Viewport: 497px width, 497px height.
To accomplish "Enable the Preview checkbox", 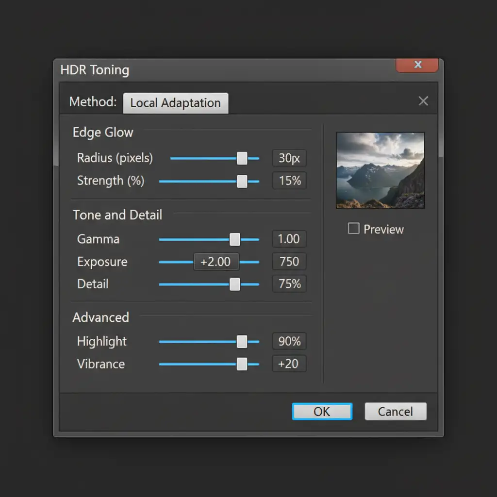I will pos(354,229).
